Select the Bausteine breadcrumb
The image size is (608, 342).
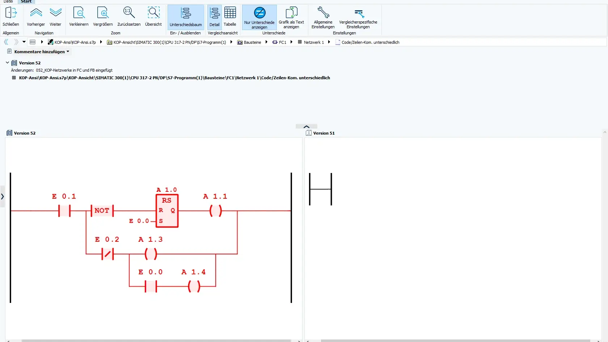point(249,42)
